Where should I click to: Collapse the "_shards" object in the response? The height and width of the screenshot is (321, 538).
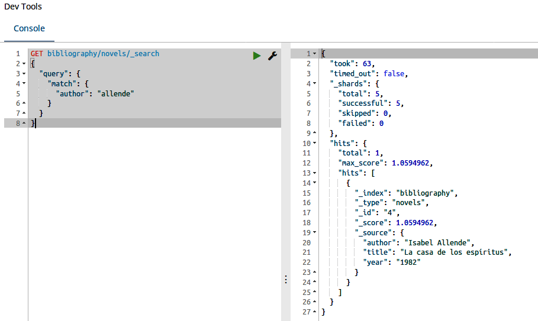(x=314, y=84)
